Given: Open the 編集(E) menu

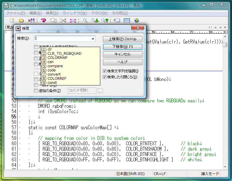Looking at the screenshot, I should (x=35, y=13).
